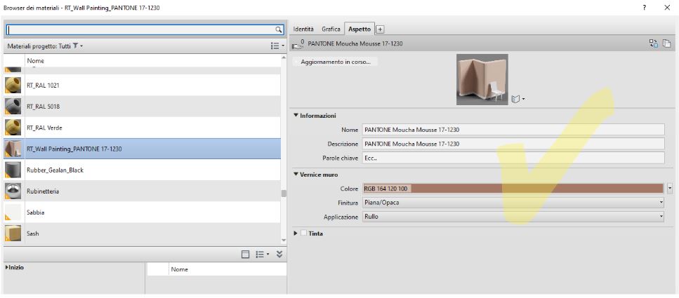Expand the Inizio tree node
The height and width of the screenshot is (298, 679).
(7, 268)
